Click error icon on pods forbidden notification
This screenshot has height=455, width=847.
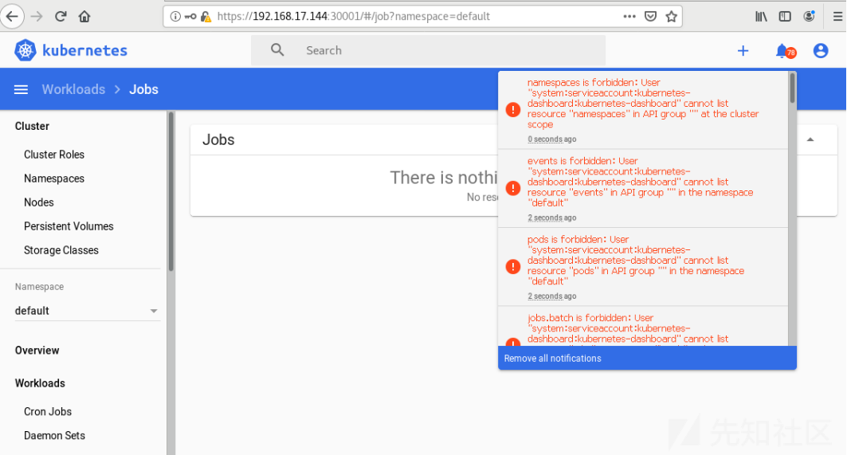512,266
